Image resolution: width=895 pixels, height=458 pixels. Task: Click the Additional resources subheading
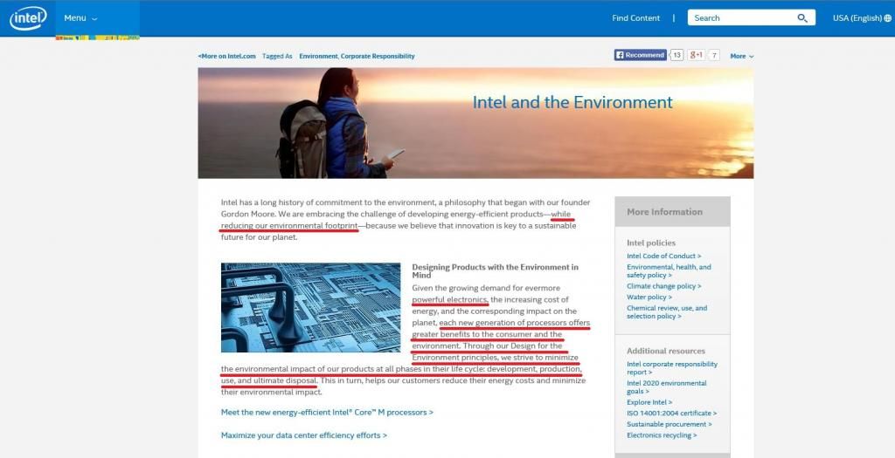665,352
